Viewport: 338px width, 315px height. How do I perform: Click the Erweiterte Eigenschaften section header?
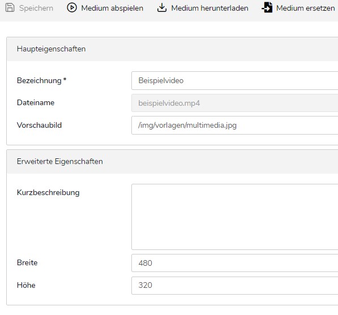click(172, 162)
